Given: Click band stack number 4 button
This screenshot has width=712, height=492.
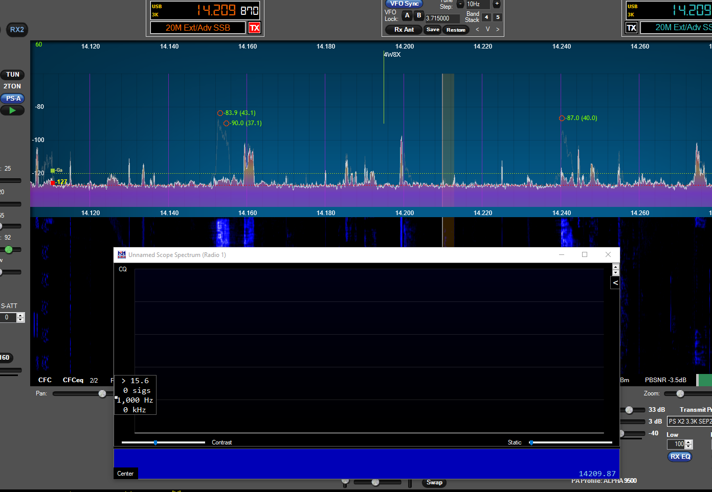Looking at the screenshot, I should click(x=486, y=17).
